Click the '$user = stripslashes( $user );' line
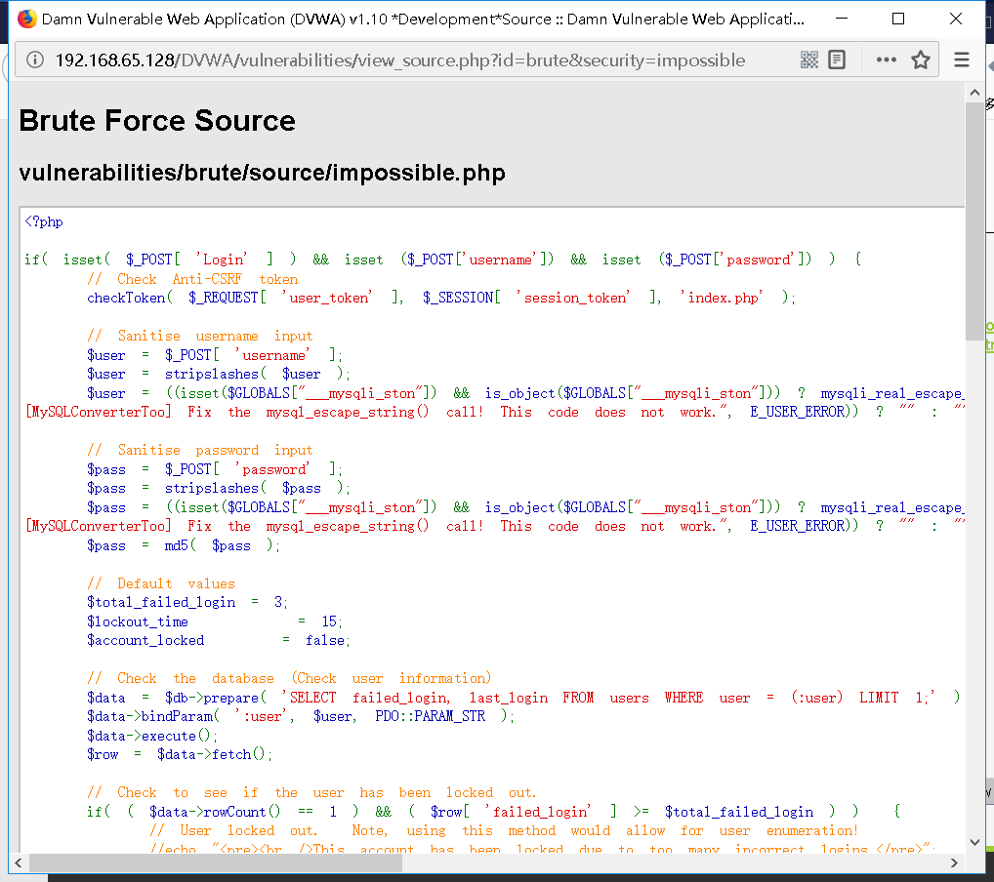This screenshot has height=882, width=994. click(218, 374)
